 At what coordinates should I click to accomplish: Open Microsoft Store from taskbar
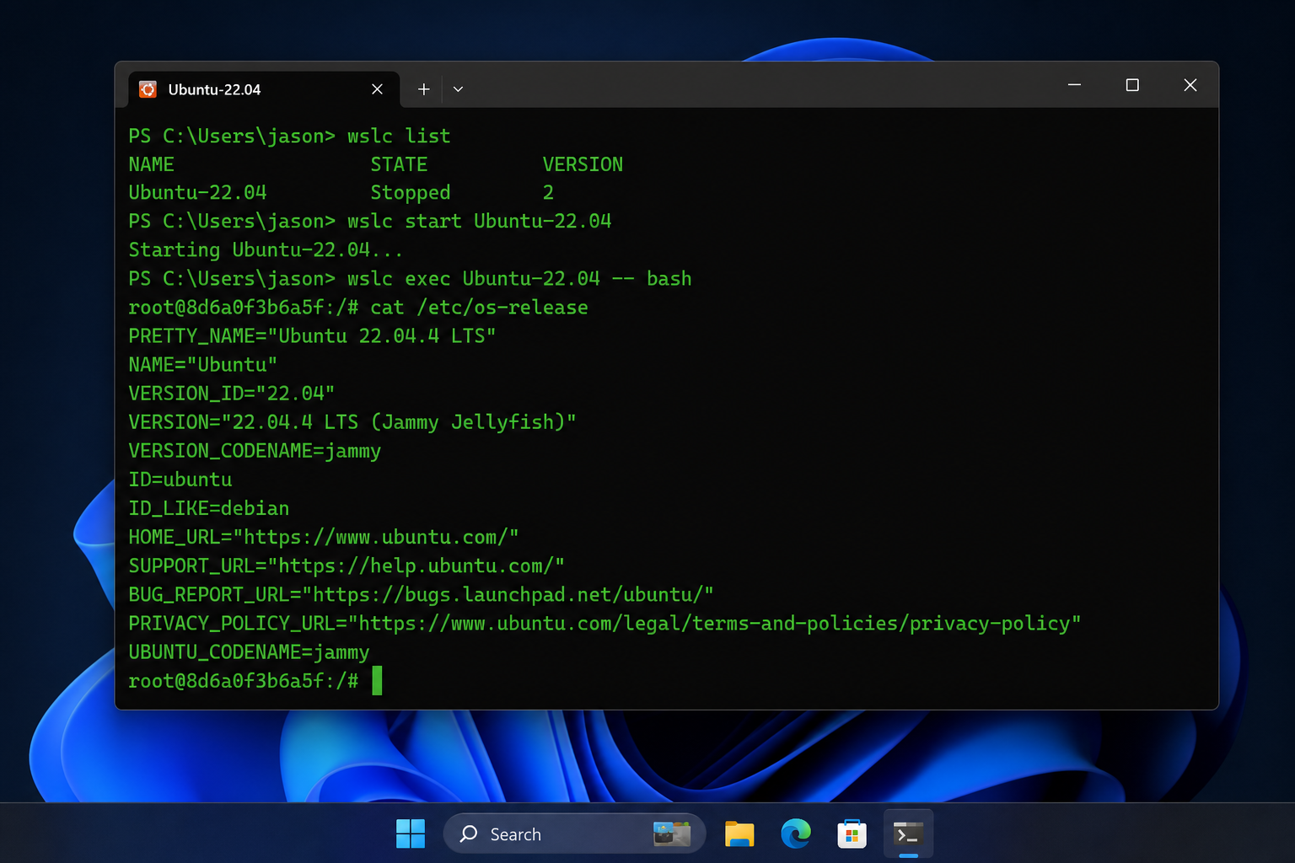(852, 834)
